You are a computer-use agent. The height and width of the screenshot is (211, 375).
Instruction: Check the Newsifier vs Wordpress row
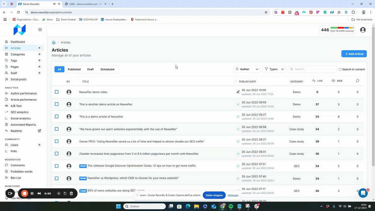(57, 178)
